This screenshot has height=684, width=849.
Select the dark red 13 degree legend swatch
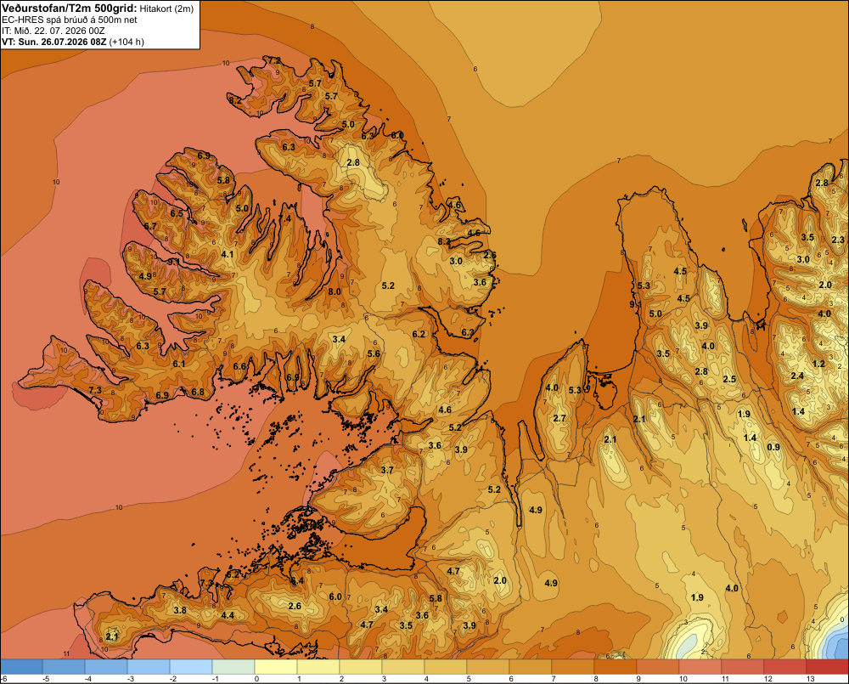pyautogui.click(x=827, y=666)
